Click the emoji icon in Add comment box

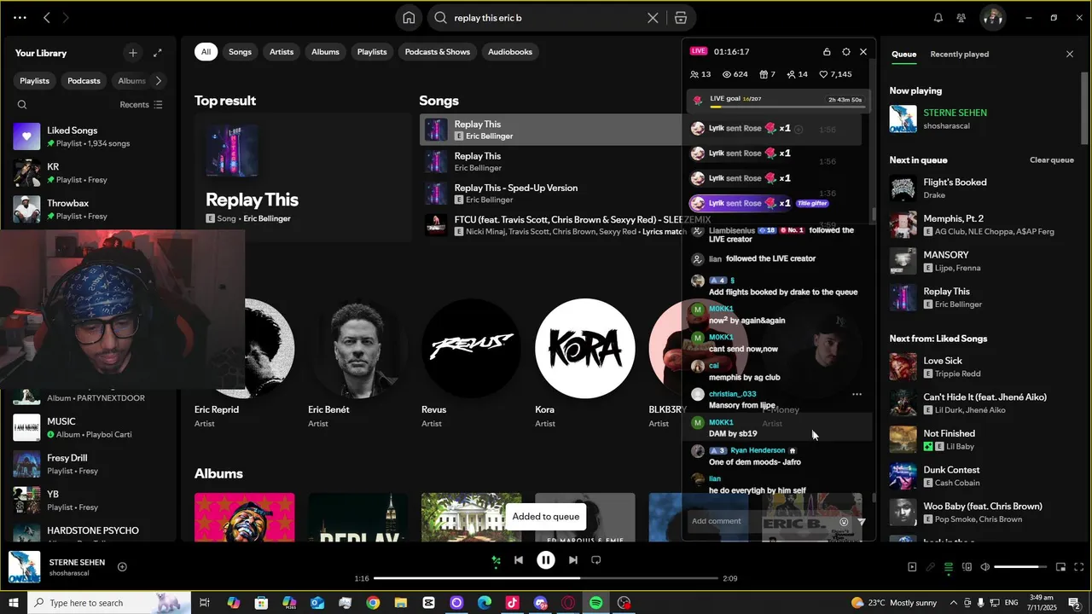844,522
